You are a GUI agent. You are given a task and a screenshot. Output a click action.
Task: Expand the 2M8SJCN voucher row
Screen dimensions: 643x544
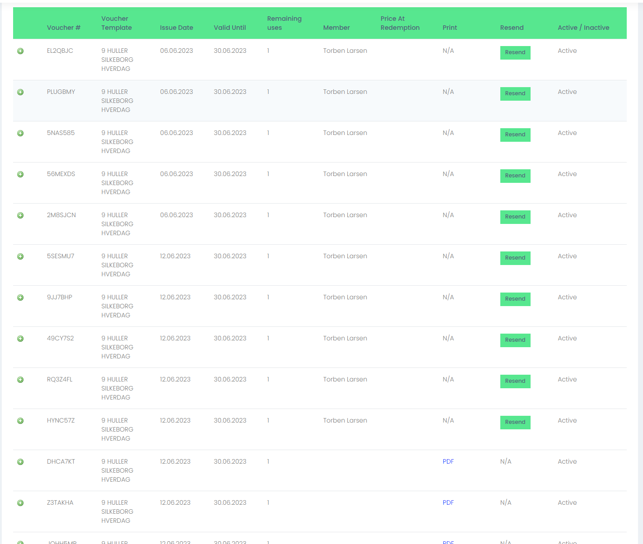point(20,215)
